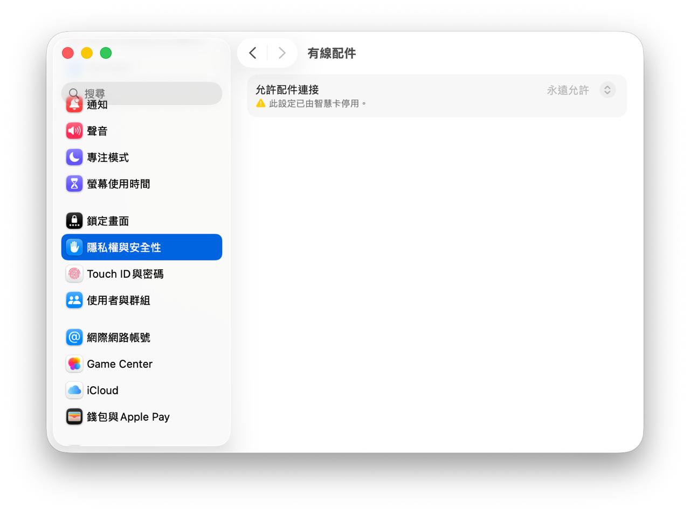Select 聲音 in the sidebar

click(142, 131)
